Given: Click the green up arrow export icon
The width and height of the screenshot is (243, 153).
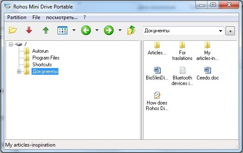Looking at the screenshot, I should point(46,30).
